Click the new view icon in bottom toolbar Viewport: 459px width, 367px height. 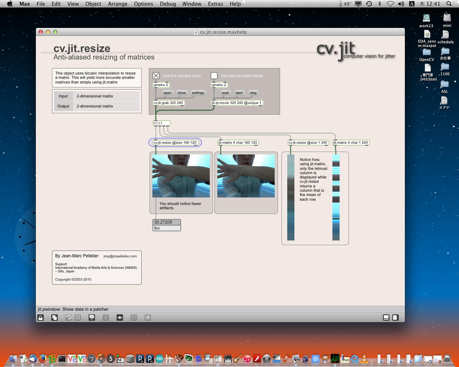pos(55,318)
